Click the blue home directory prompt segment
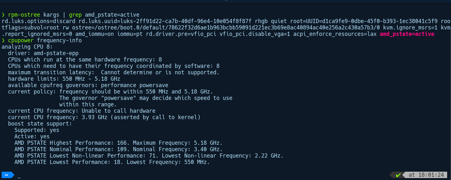This screenshot has height=180, width=451. 6,175
